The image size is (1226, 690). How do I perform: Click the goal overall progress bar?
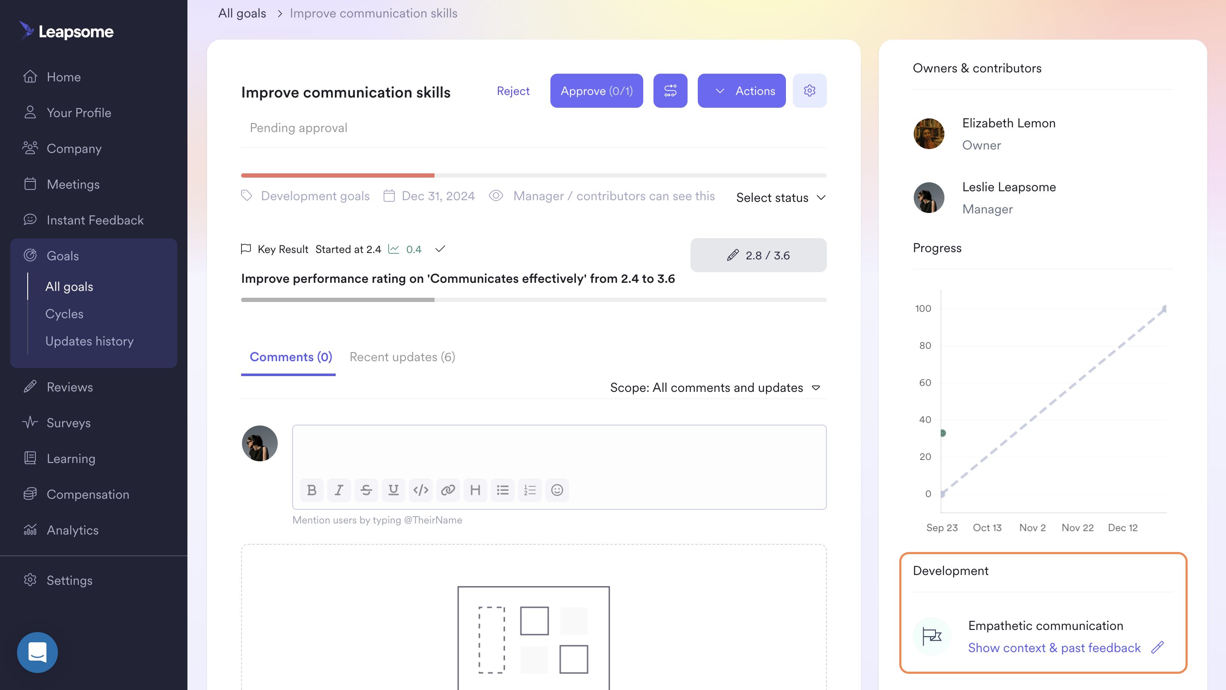click(x=533, y=175)
